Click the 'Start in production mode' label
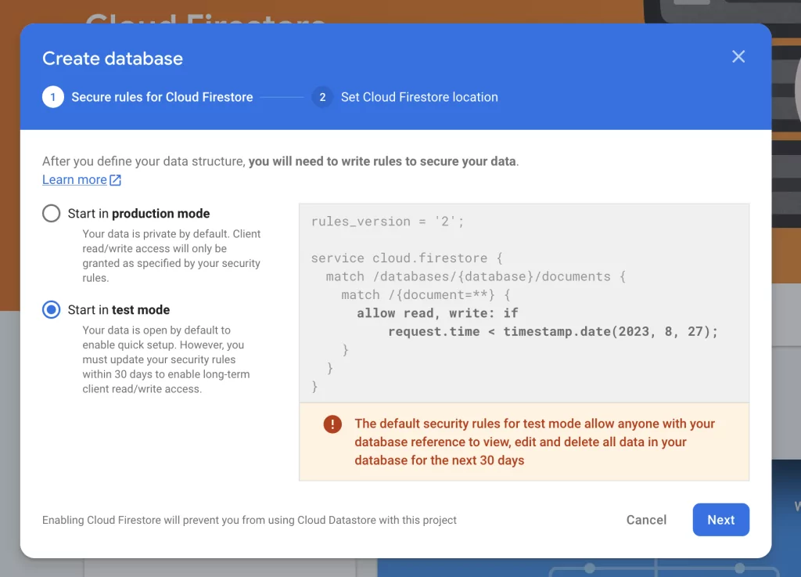 coord(139,214)
